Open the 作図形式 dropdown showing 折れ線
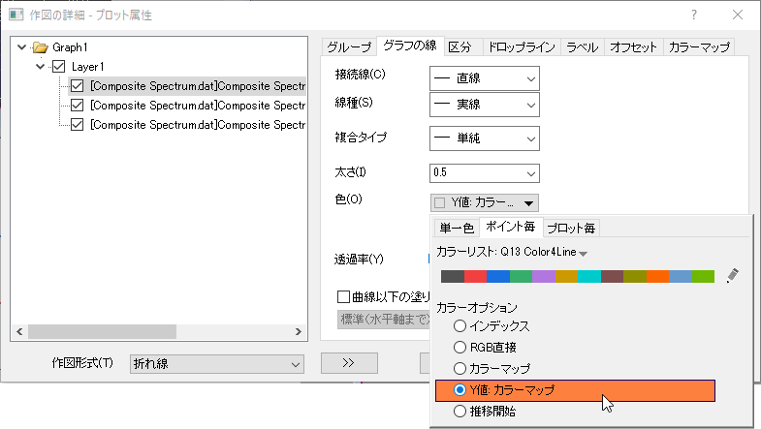Image resolution: width=761 pixels, height=429 pixels. tap(217, 364)
